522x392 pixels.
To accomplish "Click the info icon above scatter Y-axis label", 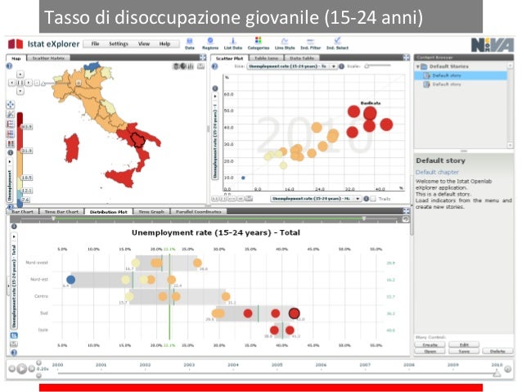I will (215, 88).
